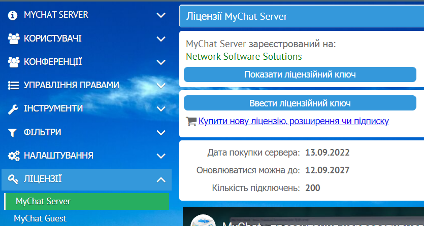Click the info icon beside MYCHAT SERVER
The height and width of the screenshot is (226, 424).
(x=12, y=15)
